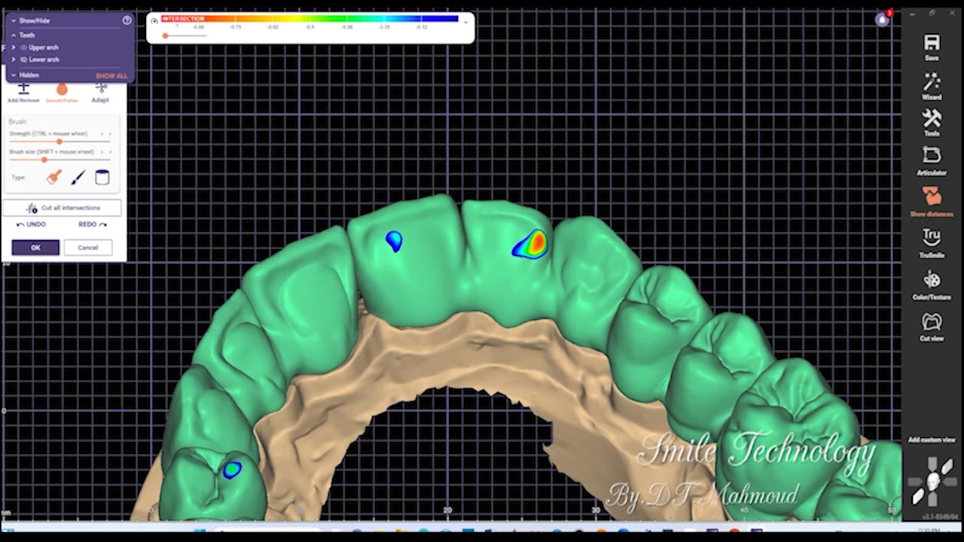
Task: Click SHOW ALL in Hidden section
Action: pos(111,76)
